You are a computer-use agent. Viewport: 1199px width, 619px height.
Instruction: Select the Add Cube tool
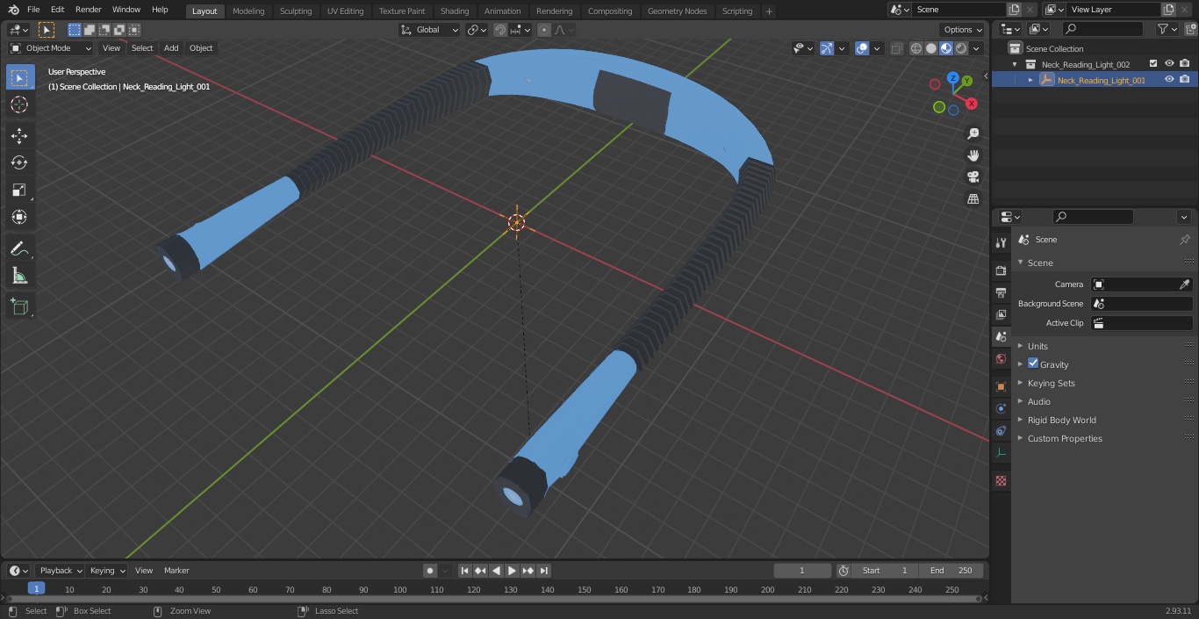tap(19, 306)
